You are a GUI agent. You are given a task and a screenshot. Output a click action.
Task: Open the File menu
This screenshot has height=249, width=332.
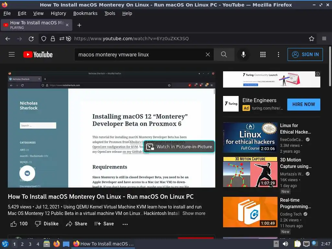(x=7, y=13)
